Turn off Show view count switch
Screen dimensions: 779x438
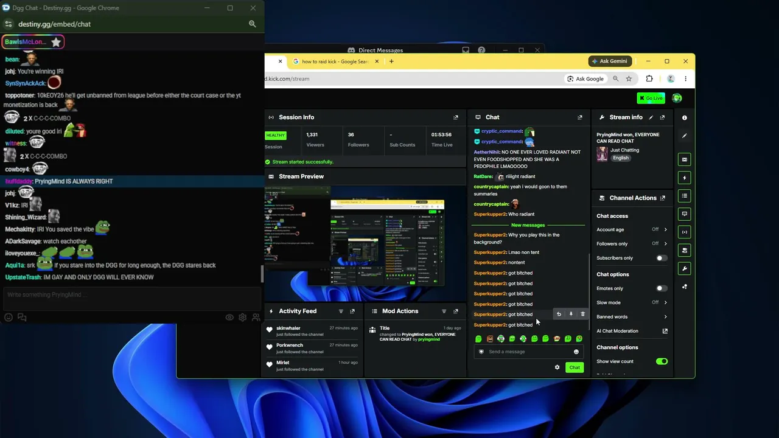point(662,361)
